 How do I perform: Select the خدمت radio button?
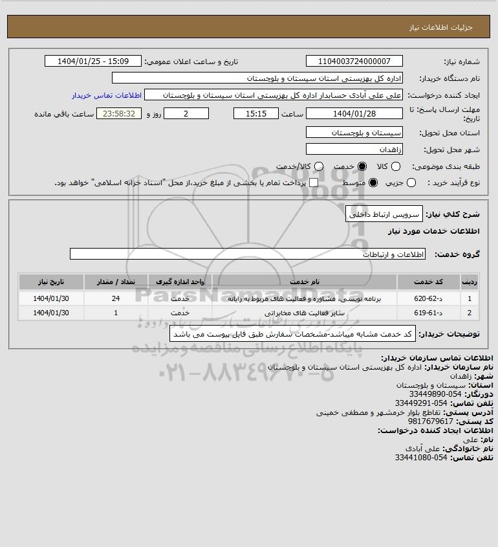coord(362,166)
